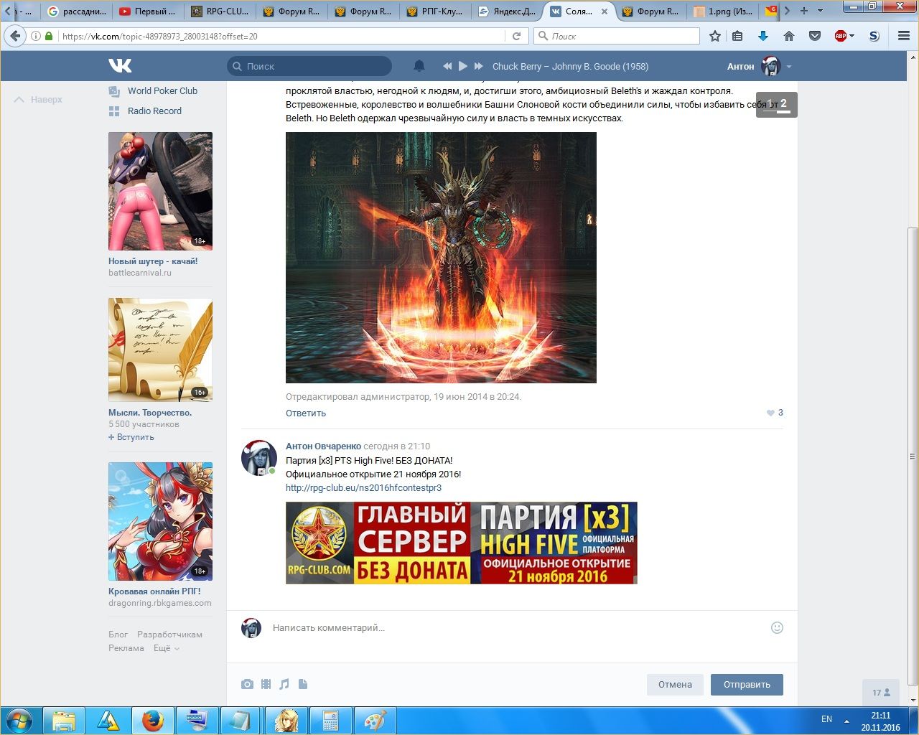The width and height of the screenshot is (919, 735).
Task: Open the Pocket icon
Action: click(x=815, y=36)
